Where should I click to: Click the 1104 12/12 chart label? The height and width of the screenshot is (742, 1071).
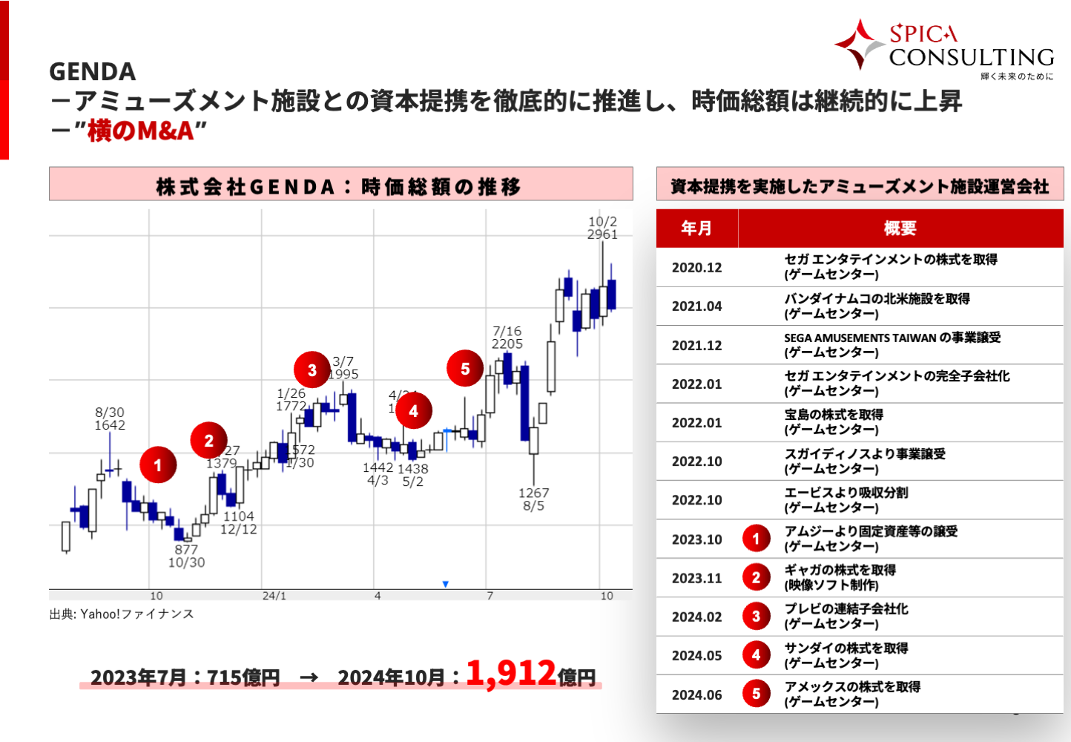click(239, 522)
